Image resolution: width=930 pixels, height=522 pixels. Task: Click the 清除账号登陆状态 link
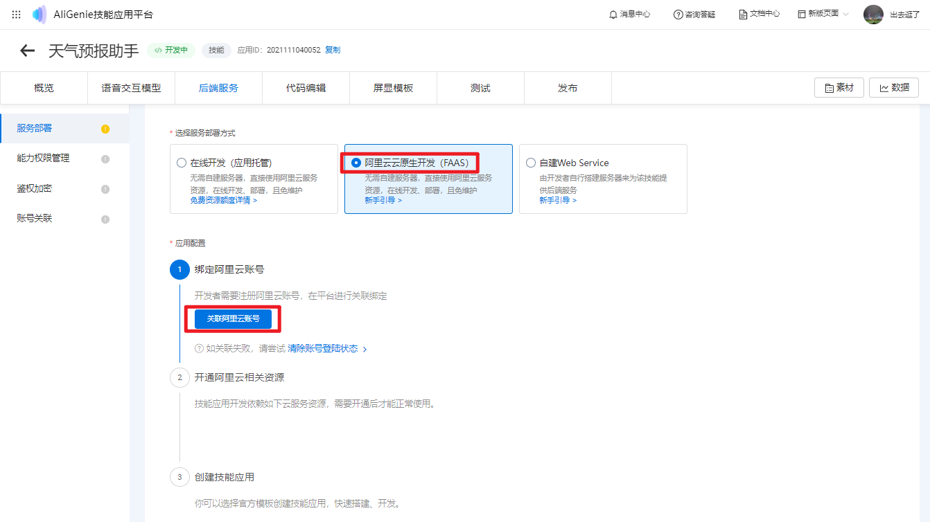(323, 349)
